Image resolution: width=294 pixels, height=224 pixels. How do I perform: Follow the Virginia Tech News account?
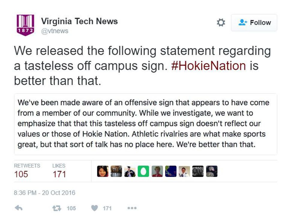click(x=254, y=23)
